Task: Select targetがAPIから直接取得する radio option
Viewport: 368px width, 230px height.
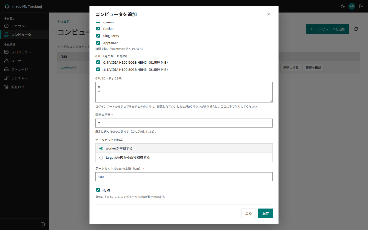Action: point(101,158)
